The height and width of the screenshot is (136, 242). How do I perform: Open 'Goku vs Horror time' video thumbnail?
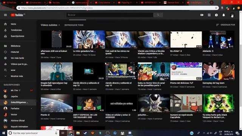pos(154,71)
